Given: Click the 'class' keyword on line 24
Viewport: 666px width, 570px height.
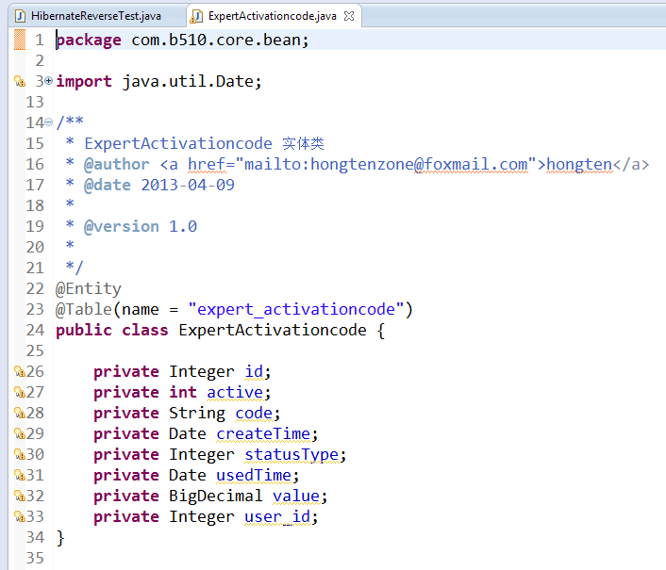Looking at the screenshot, I should (x=145, y=331).
